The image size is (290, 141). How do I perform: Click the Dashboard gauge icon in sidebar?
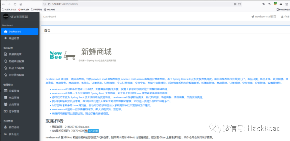[x=6, y=32]
